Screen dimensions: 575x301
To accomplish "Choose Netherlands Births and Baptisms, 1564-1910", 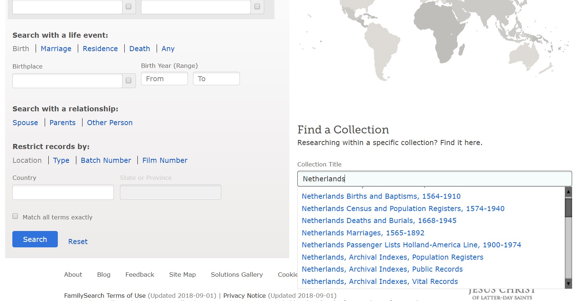I will pos(381,196).
